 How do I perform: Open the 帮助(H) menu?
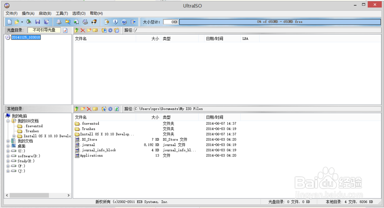96,13
